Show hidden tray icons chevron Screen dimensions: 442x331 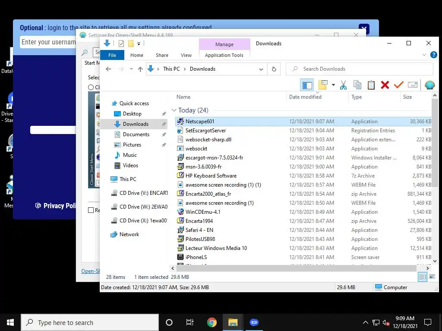[365, 322]
